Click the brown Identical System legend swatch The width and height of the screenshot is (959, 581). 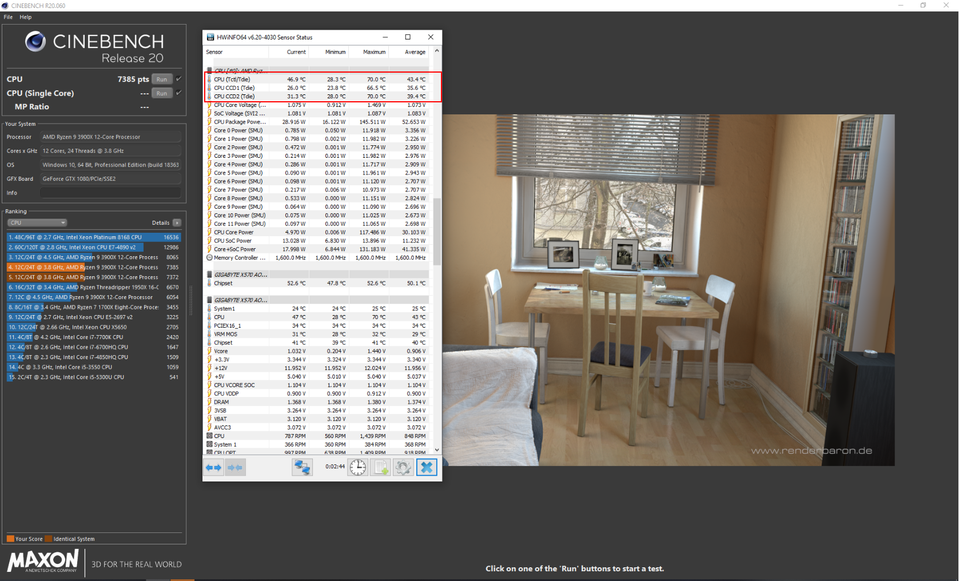coord(49,539)
